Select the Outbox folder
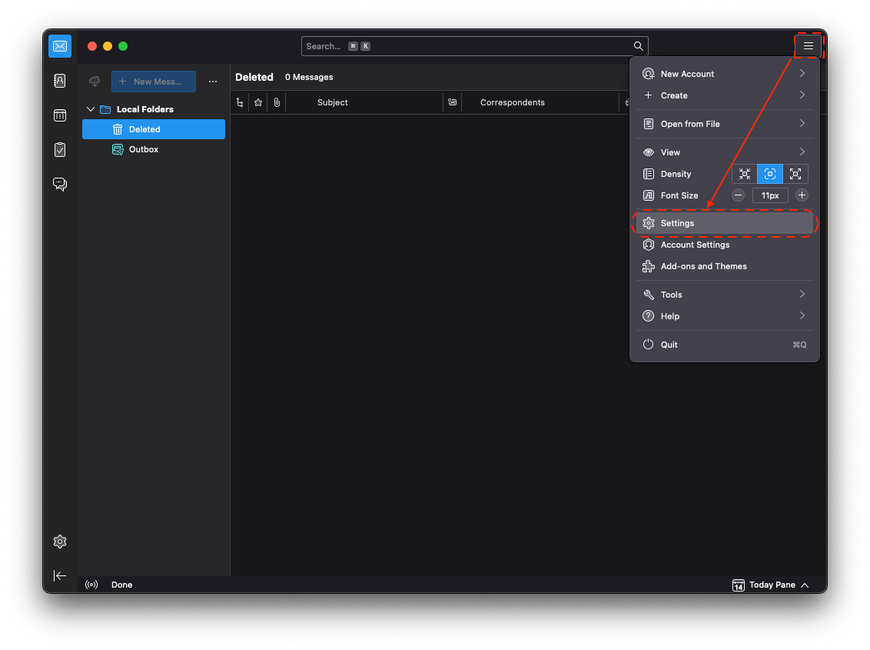The height and width of the screenshot is (650, 870). point(144,149)
